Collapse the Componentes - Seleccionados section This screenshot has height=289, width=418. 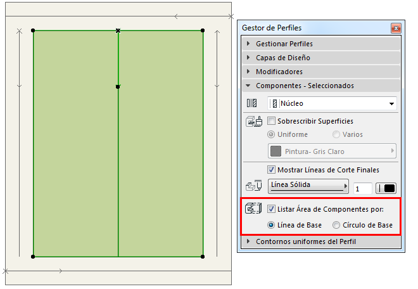[321, 86]
